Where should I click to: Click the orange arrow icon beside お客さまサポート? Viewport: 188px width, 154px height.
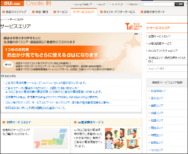tap(142, 12)
